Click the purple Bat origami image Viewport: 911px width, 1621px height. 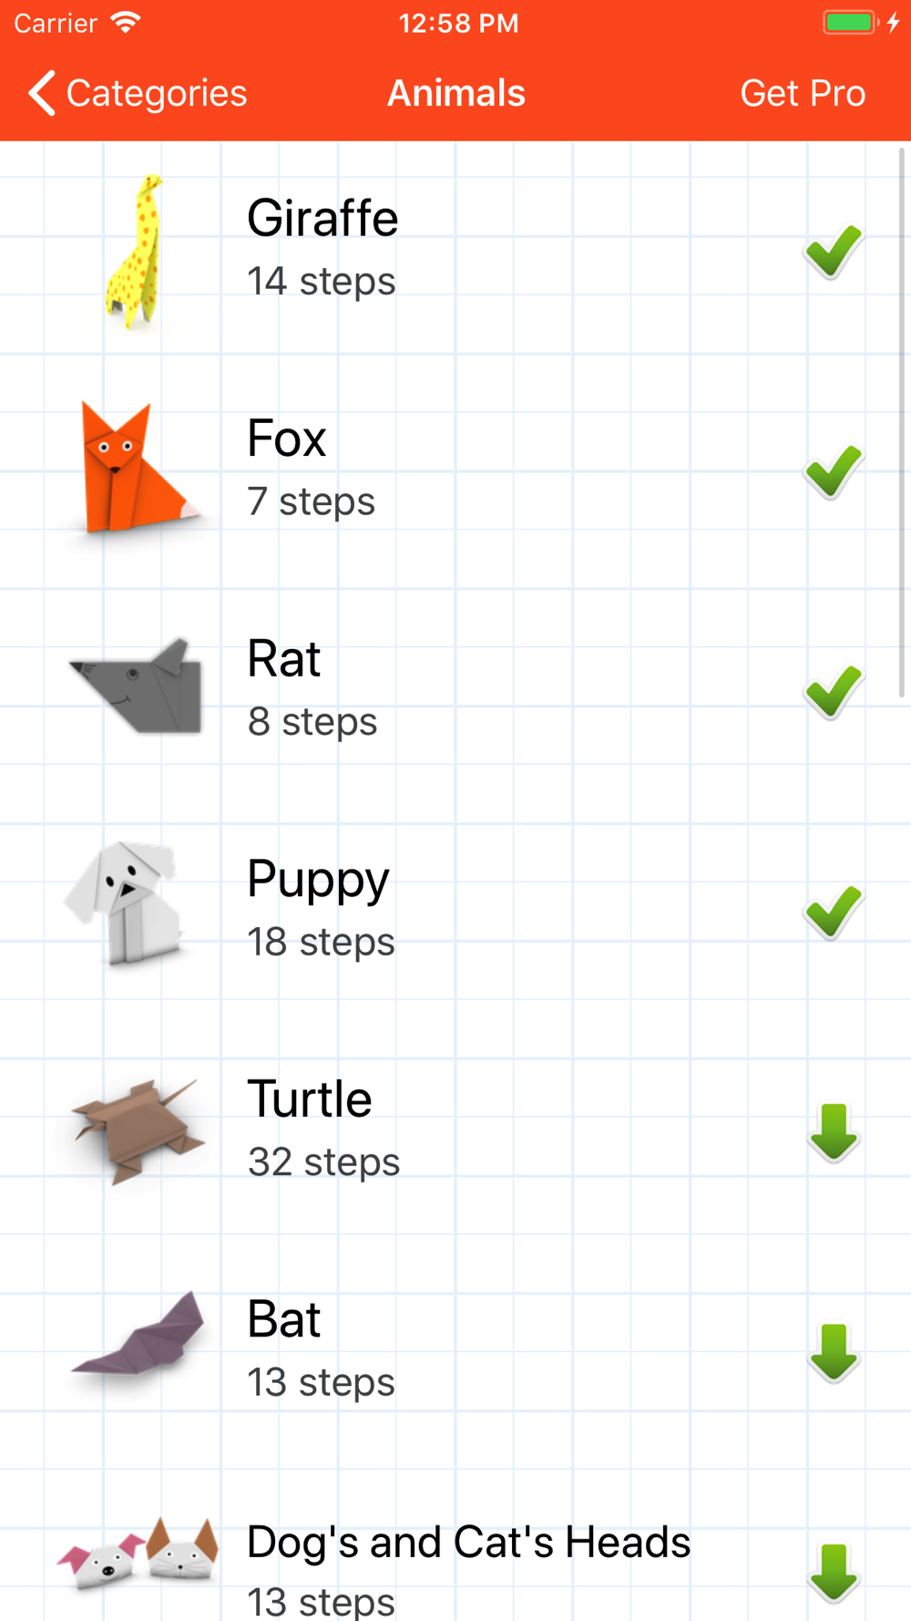138,1333
